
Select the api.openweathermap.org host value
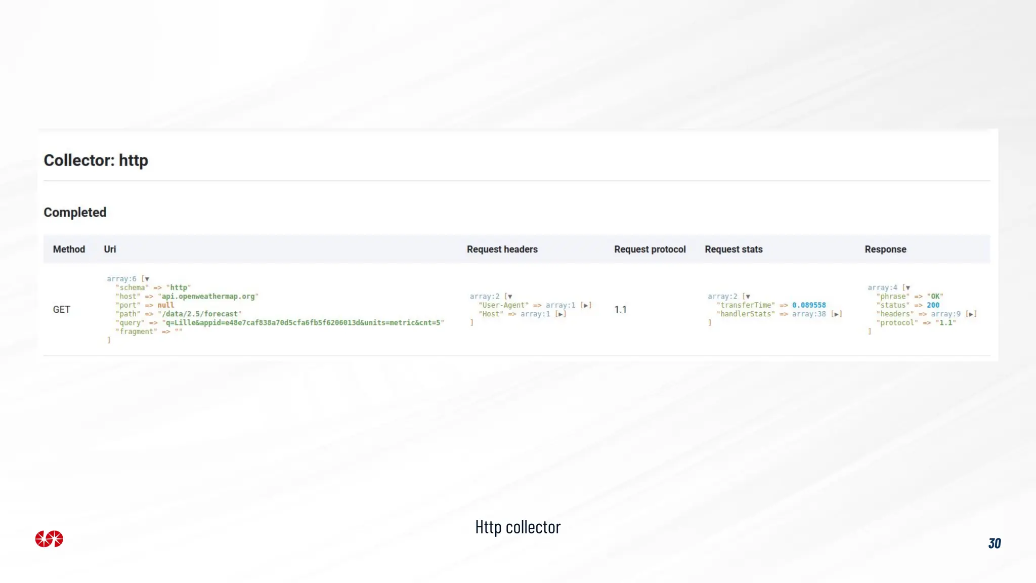[x=208, y=297]
